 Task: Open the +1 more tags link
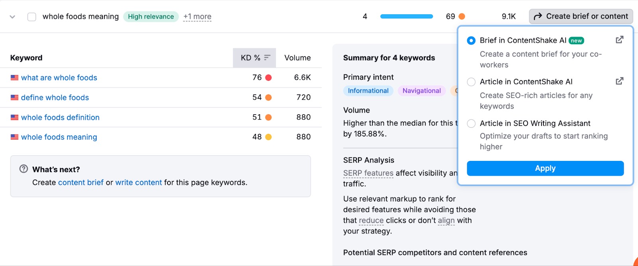197,17
